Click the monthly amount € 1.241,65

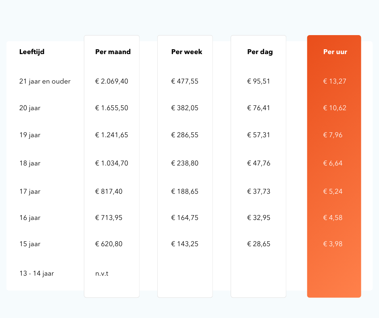point(112,135)
